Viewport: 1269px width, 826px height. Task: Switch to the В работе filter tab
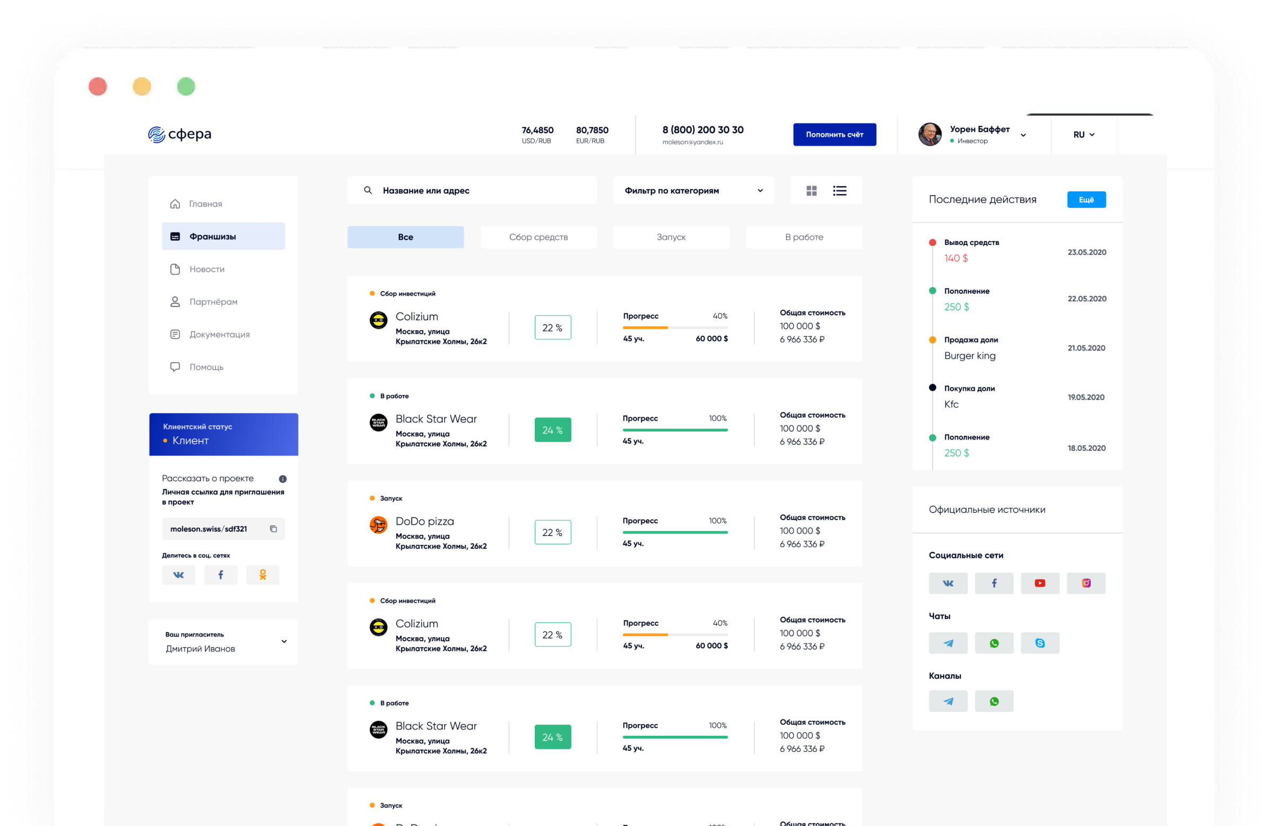(804, 236)
